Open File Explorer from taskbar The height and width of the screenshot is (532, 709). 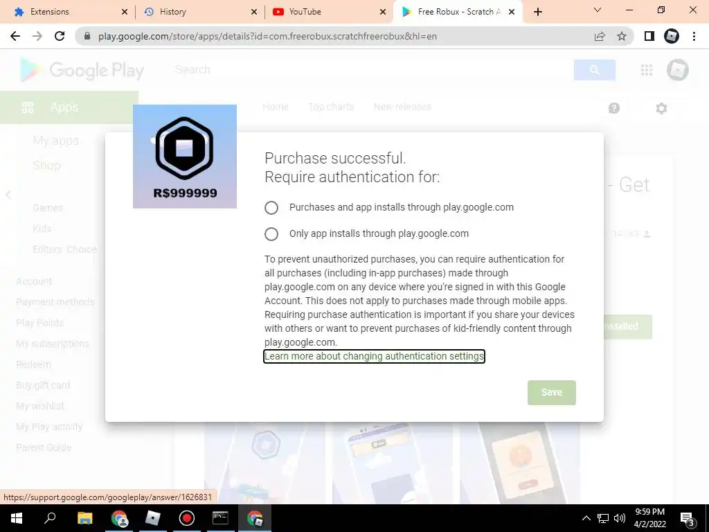pyautogui.click(x=84, y=518)
